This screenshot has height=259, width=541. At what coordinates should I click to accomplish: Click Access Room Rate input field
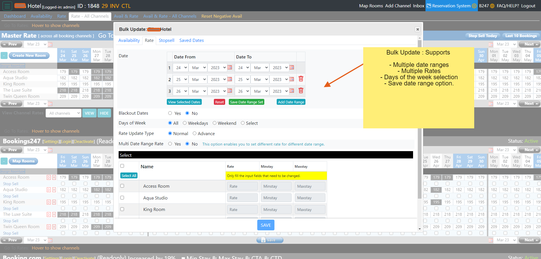(242, 186)
